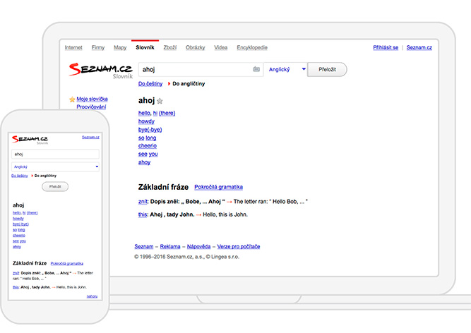Click the so long translation on laptop
471x333 pixels.
pyautogui.click(x=147, y=138)
